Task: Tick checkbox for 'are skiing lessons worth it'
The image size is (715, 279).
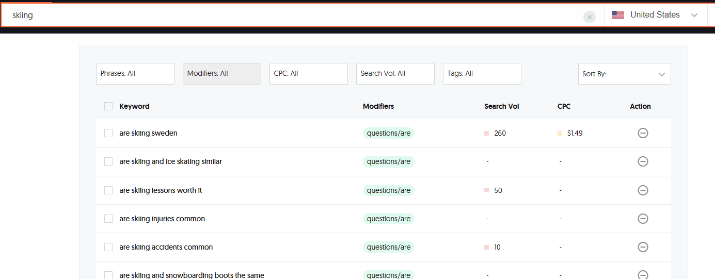Action: click(x=108, y=190)
